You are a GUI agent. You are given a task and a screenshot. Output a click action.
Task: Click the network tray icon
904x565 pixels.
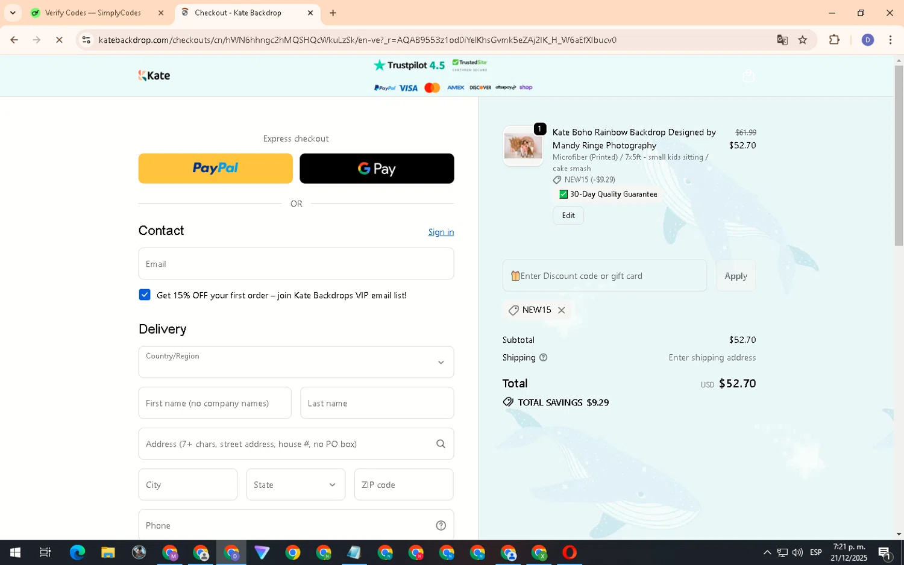(782, 552)
